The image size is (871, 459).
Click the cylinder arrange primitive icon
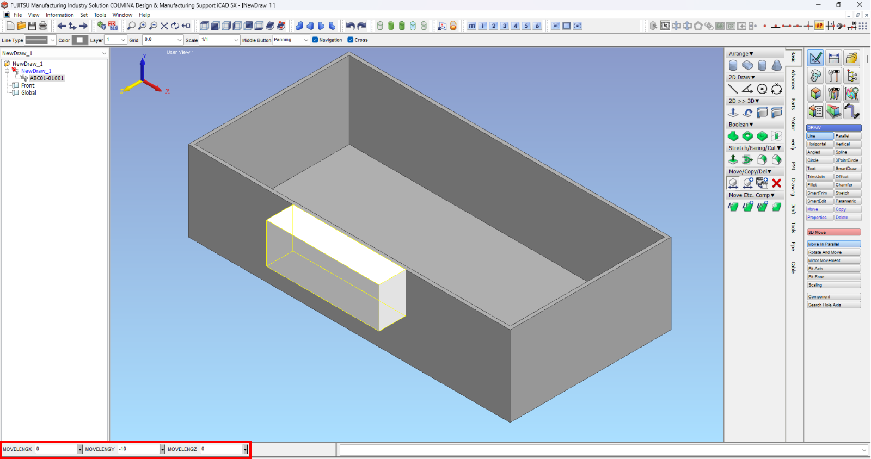tap(733, 66)
